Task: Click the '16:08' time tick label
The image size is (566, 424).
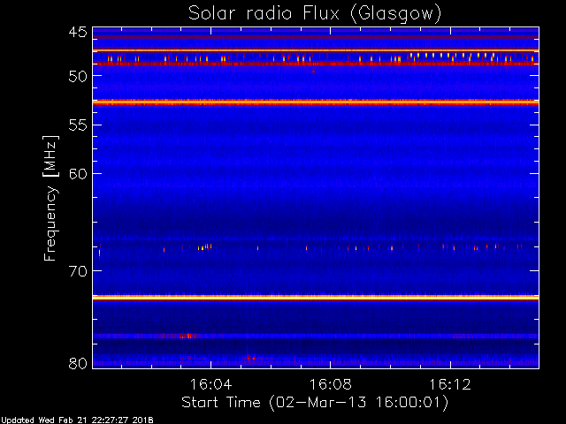Action: coord(330,384)
